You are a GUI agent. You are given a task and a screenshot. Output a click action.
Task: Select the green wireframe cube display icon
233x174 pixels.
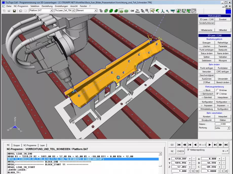click(106, 11)
